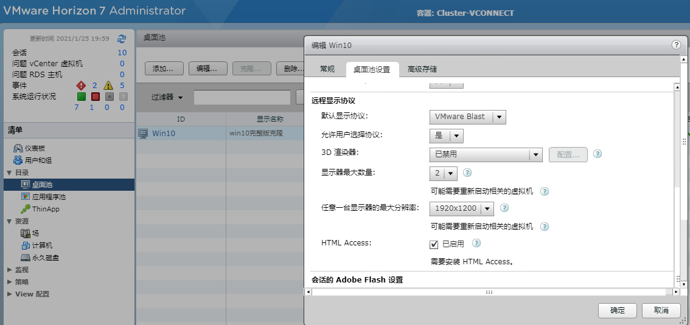Open help icon in the edit dialog title

pyautogui.click(x=676, y=45)
